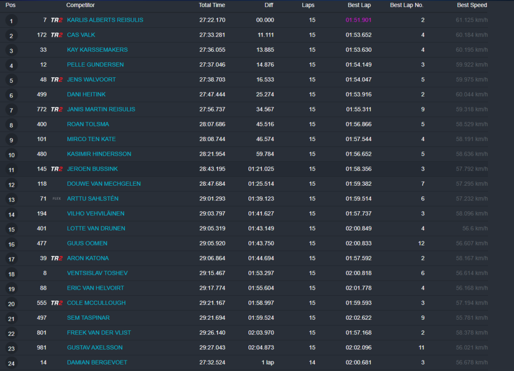Click the FLEX logo beside Arttu Sahlstén
Viewport: 514px width, 371px height.
[57, 199]
